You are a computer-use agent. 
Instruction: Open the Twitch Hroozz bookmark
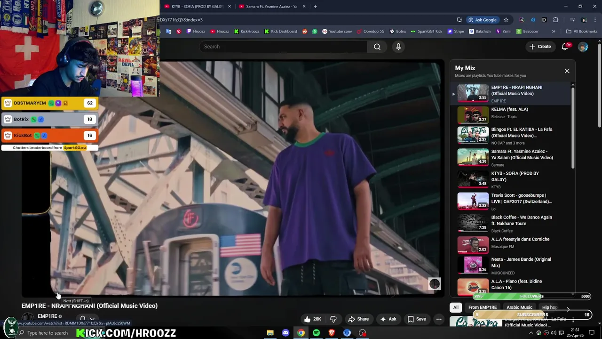pos(196,32)
